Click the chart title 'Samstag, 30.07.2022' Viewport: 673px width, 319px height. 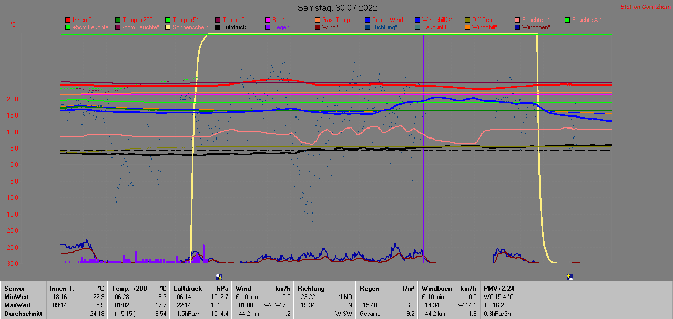[337, 8]
